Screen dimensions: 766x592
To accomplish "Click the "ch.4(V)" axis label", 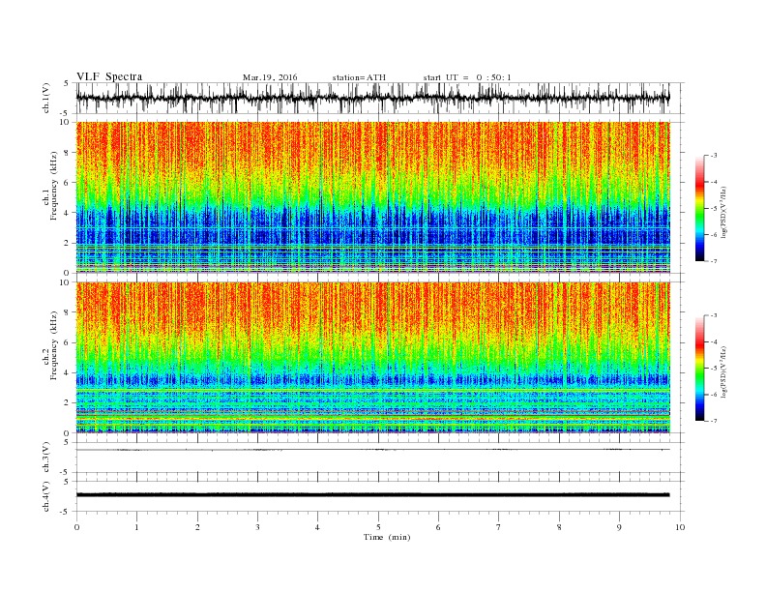I will [x=45, y=497].
